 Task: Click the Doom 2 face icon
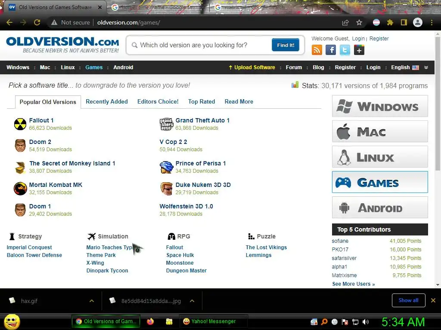20,146
